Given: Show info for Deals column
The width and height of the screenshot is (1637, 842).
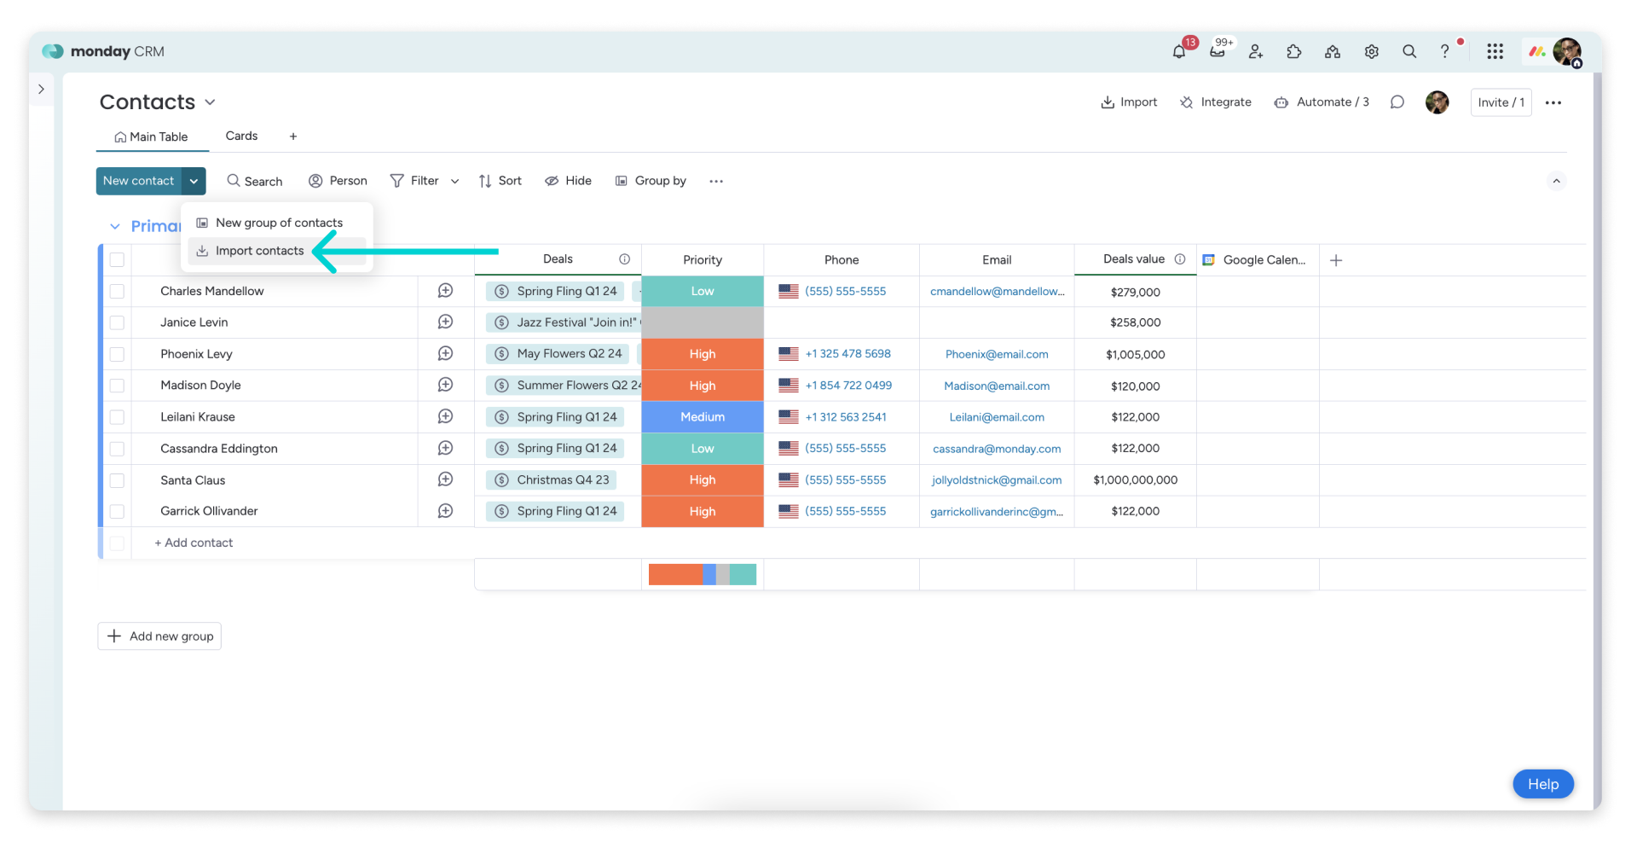Looking at the screenshot, I should [624, 259].
